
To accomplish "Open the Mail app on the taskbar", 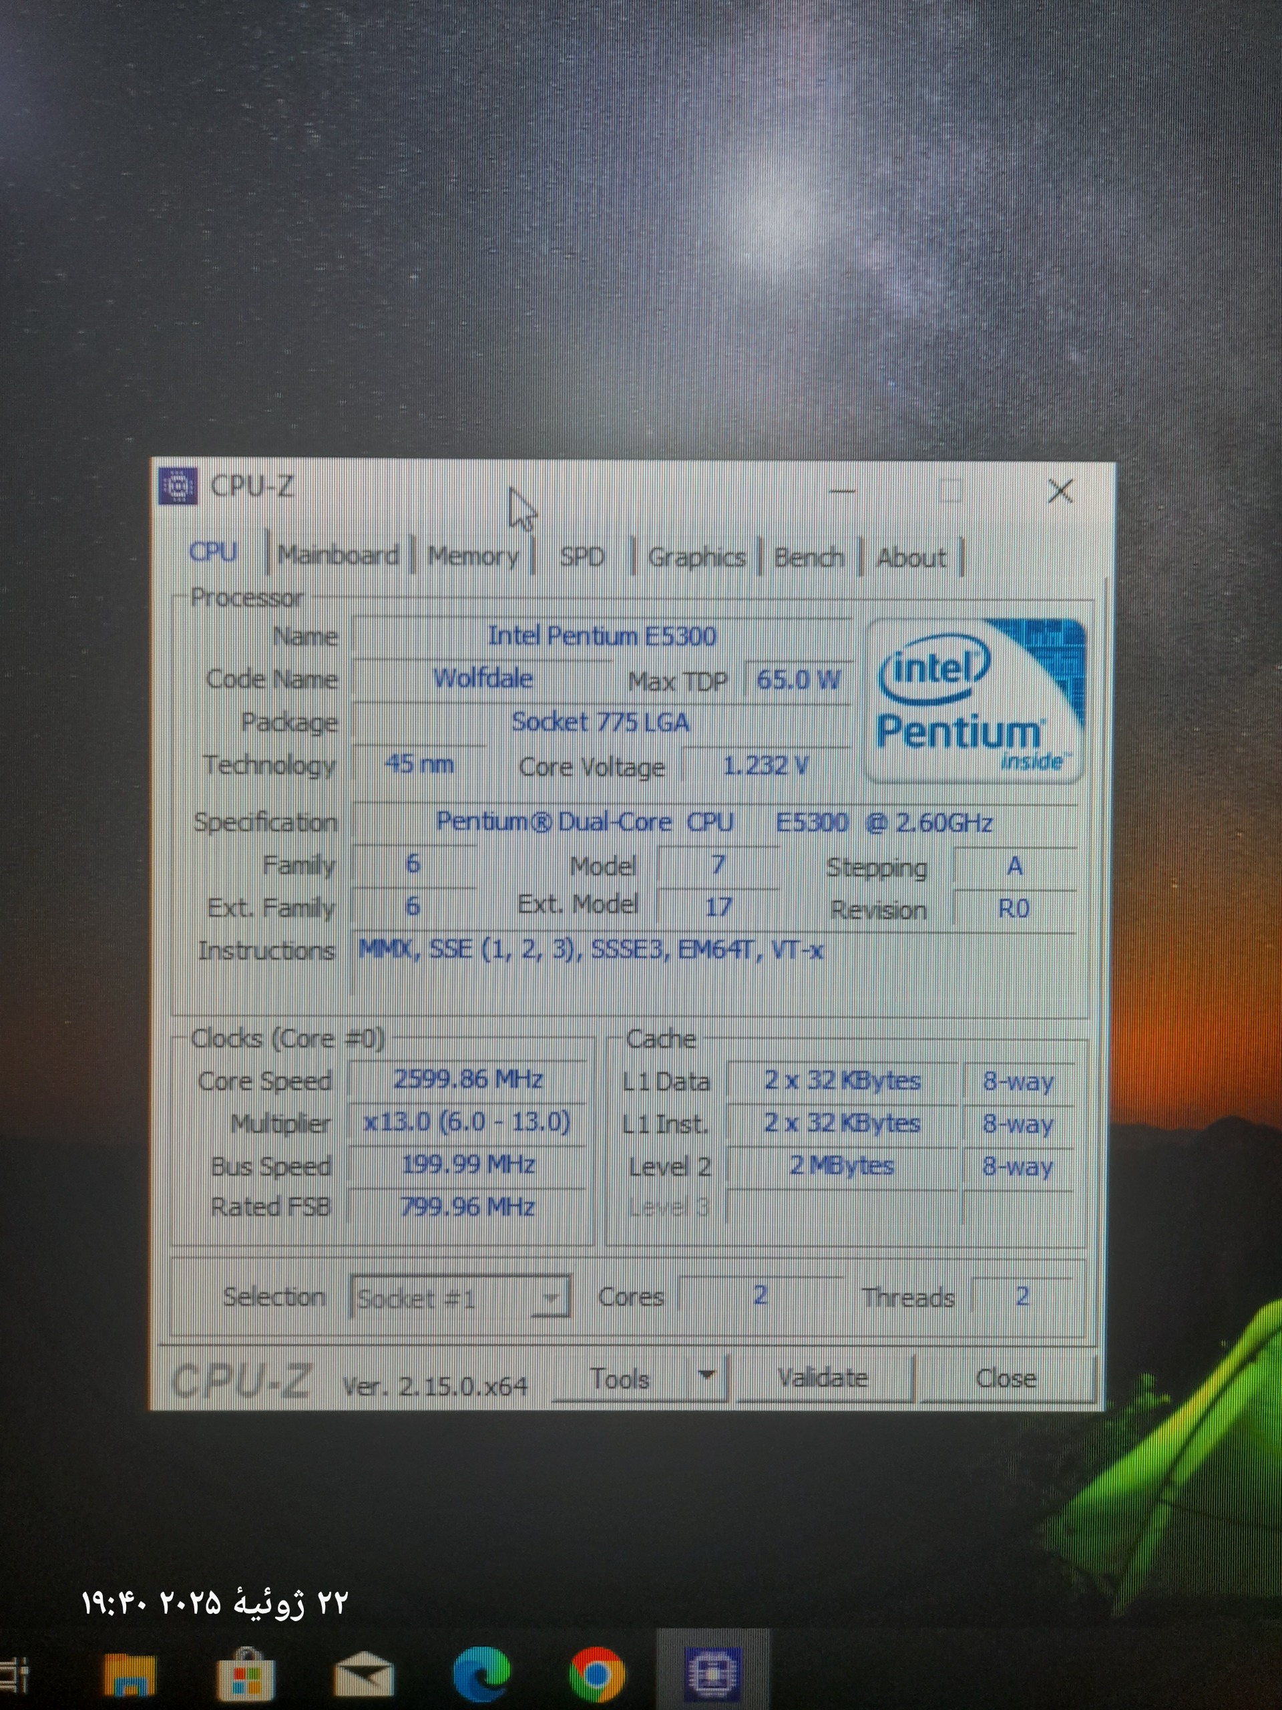I will [363, 1675].
